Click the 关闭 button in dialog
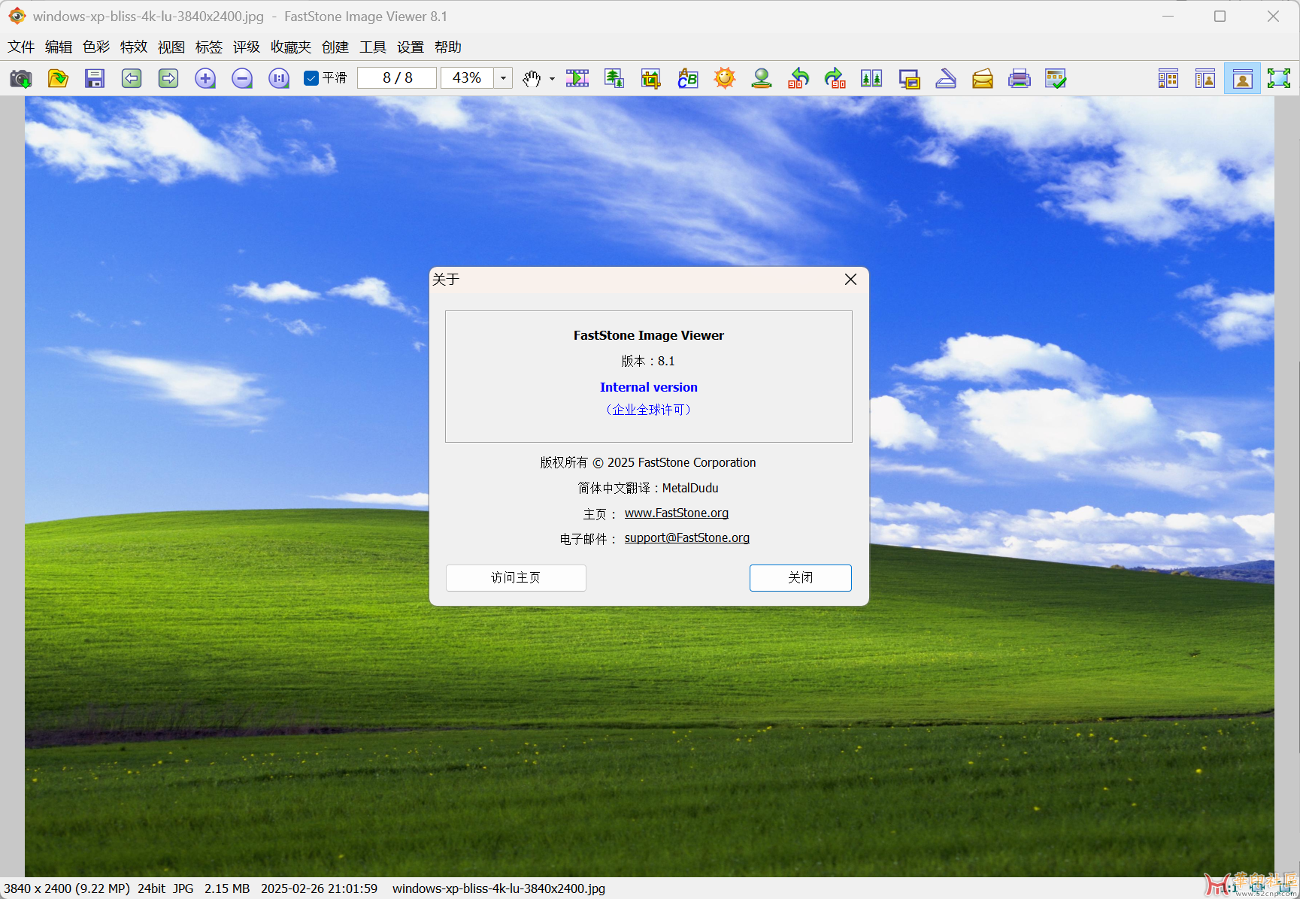The image size is (1300, 899). click(x=800, y=577)
